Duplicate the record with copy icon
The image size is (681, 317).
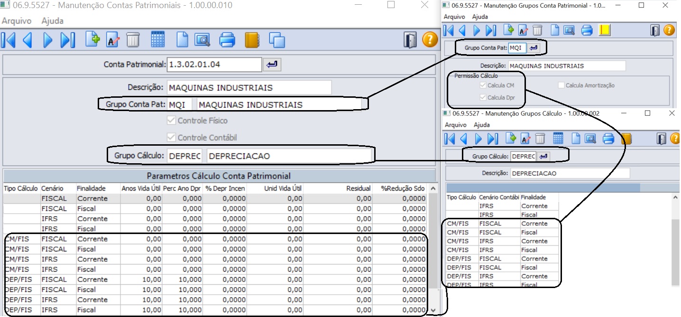pos(278,40)
